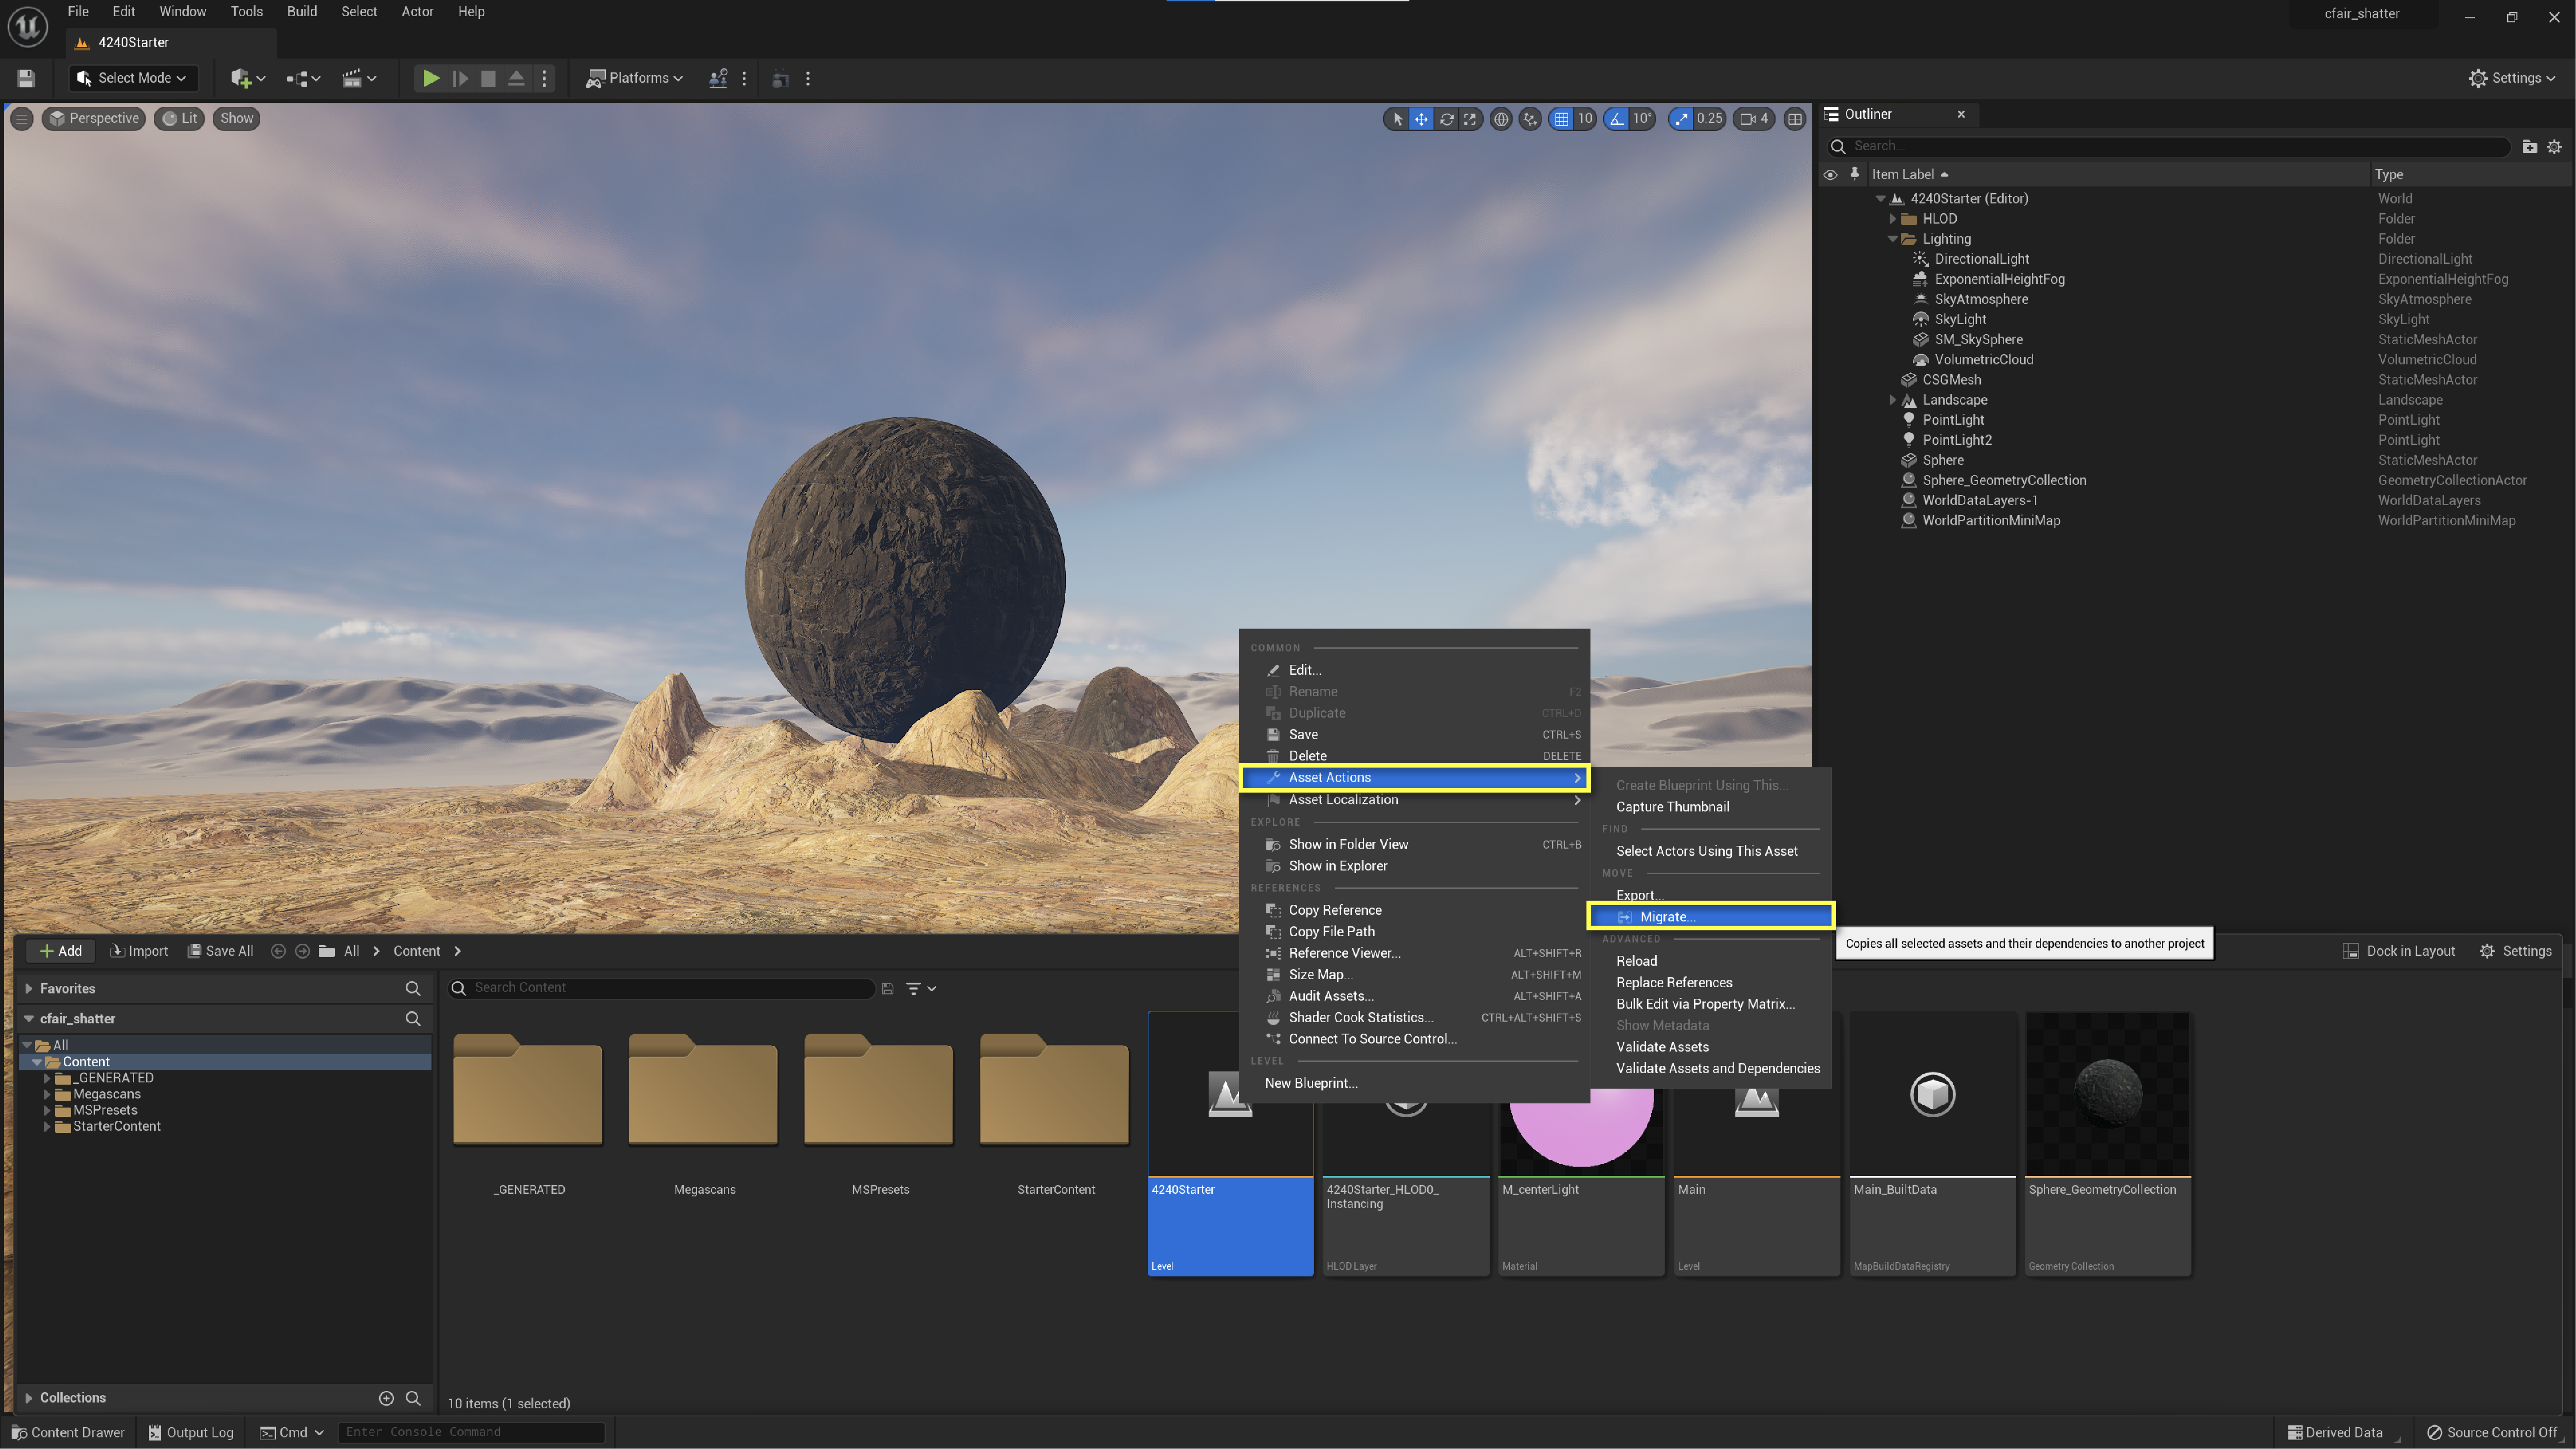Viewport: 2576px width, 1449px height.
Task: Toggle world/local coordinate system icon
Action: (1501, 119)
